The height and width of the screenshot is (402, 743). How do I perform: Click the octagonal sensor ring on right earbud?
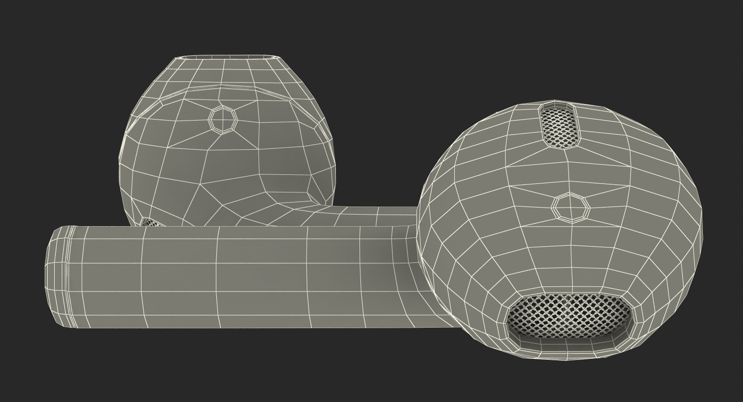pos(570,207)
